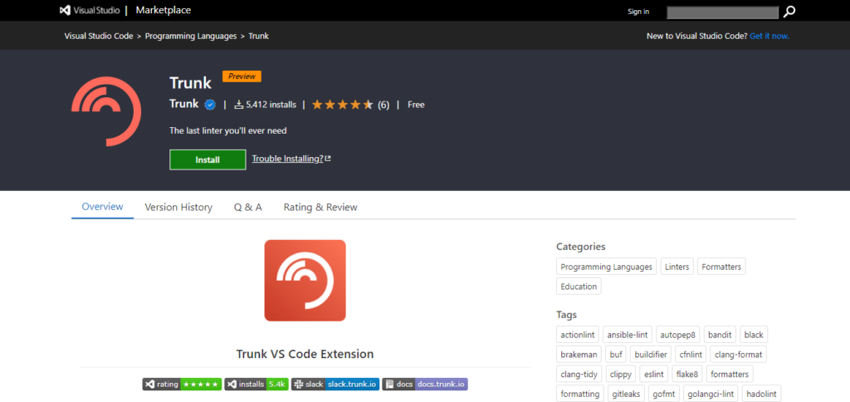Click the installs 5.4k badge
850x402 pixels.
(256, 385)
